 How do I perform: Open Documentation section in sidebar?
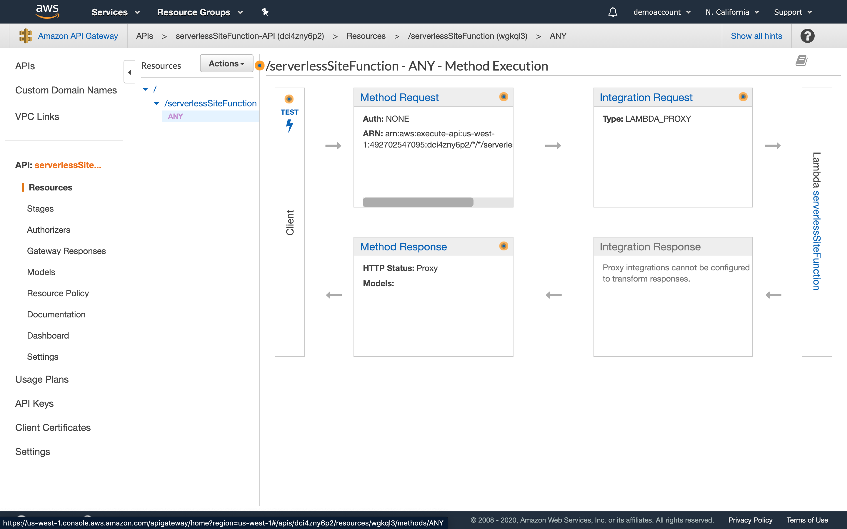[56, 314]
